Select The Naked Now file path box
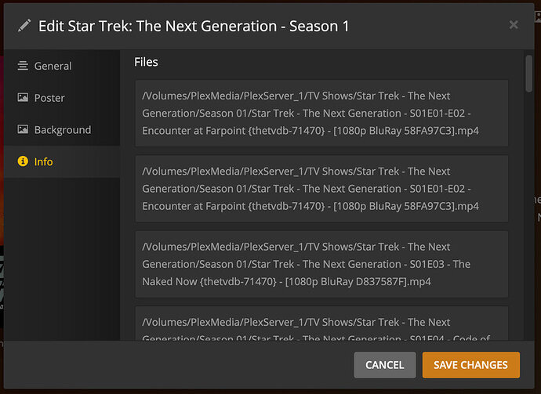 [321, 264]
